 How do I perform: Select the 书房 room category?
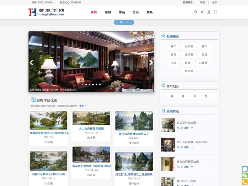pos(173,63)
